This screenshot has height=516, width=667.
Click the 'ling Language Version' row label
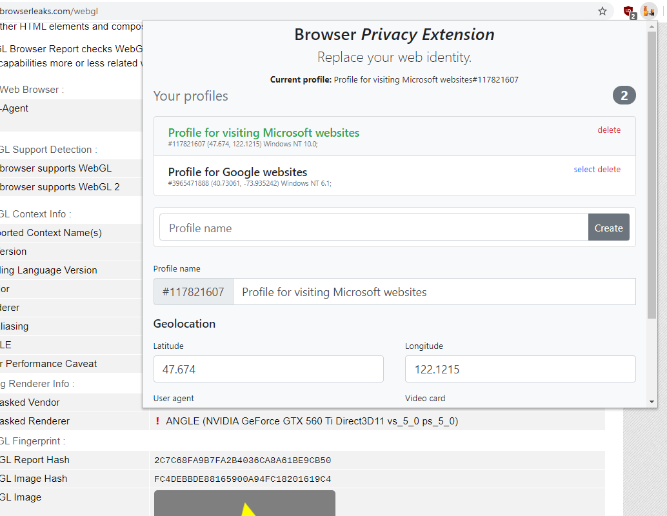pyautogui.click(x=48, y=270)
